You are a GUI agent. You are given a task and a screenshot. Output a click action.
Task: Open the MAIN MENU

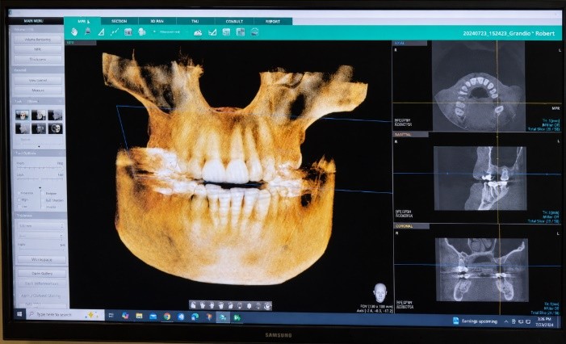[x=34, y=21]
